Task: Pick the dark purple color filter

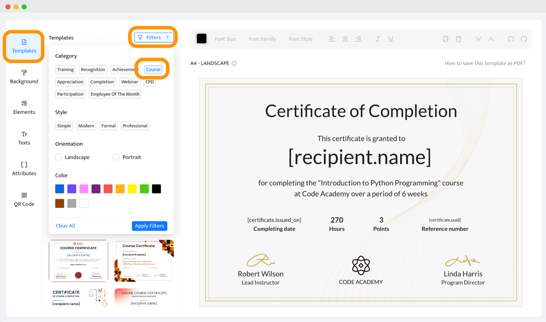Action: 96,189
